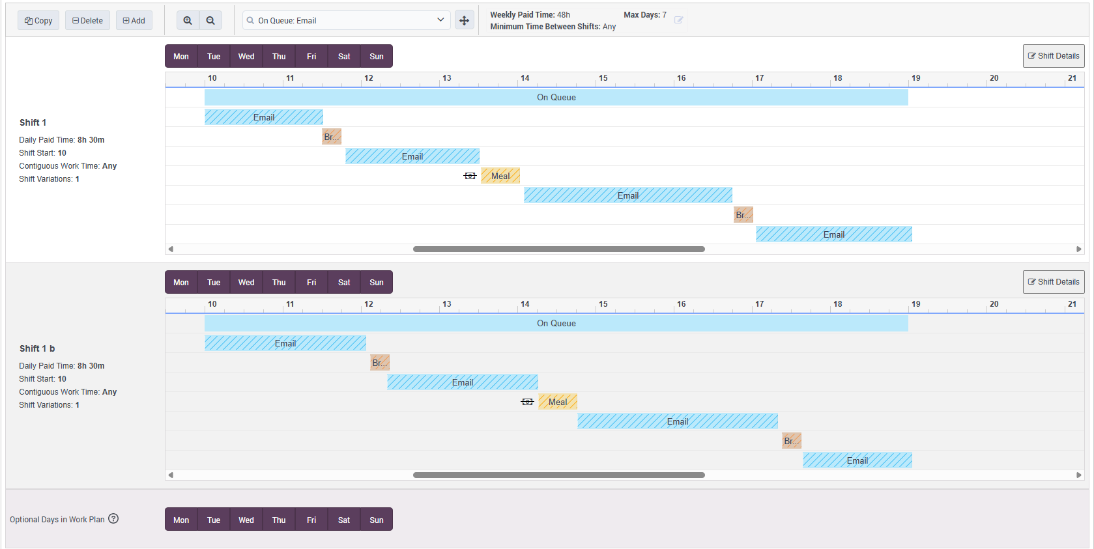Toggle Mon for Shift 1 b
1094x549 pixels.
[x=181, y=282]
